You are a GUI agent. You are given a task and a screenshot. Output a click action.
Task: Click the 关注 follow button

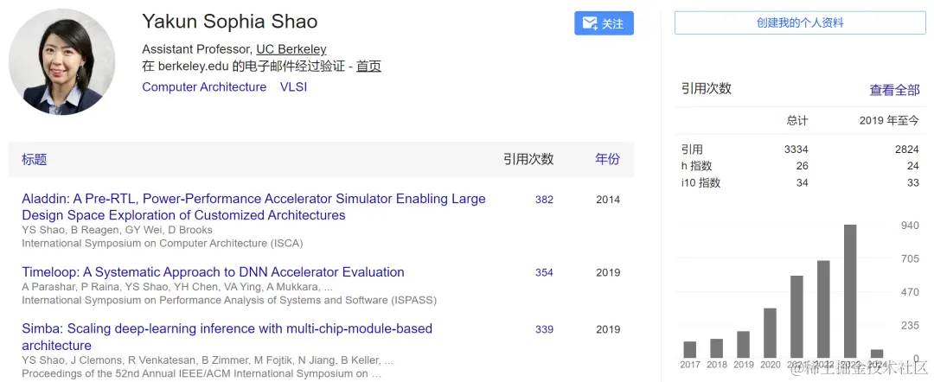tap(604, 23)
